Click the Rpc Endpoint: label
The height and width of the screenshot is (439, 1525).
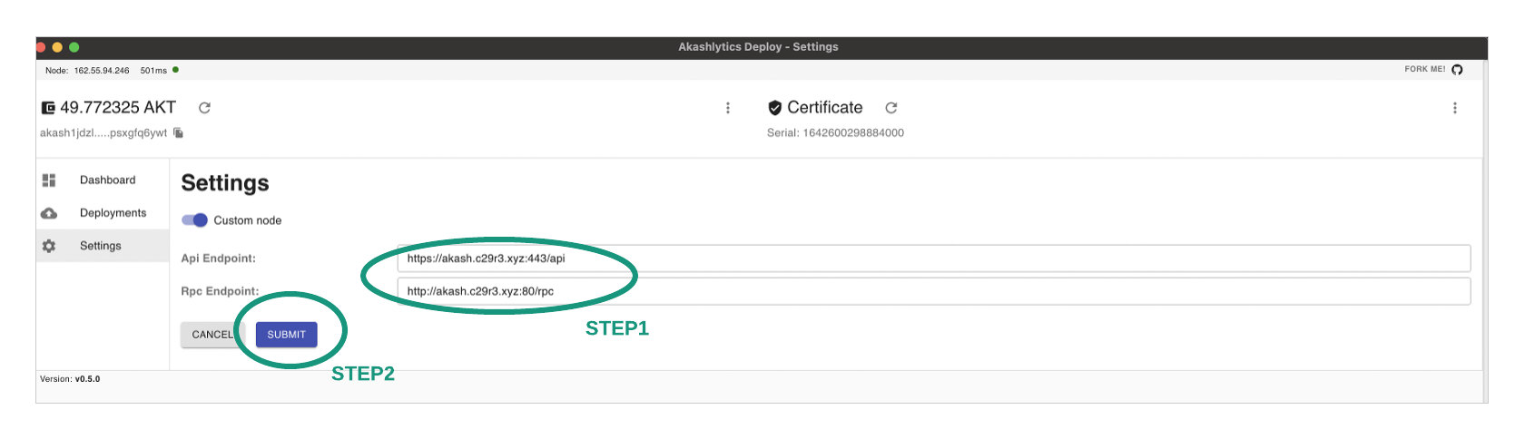(x=220, y=291)
